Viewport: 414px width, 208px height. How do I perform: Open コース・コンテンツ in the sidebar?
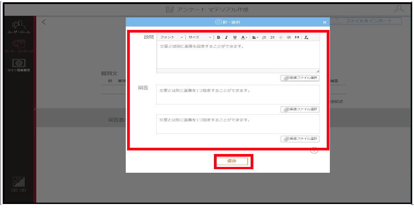19,46
